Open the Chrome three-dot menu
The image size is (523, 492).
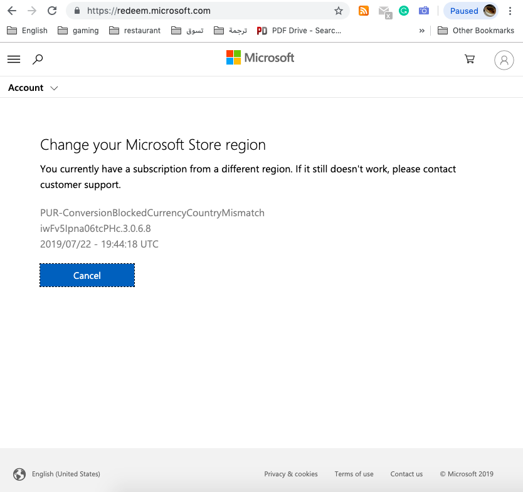pos(510,11)
